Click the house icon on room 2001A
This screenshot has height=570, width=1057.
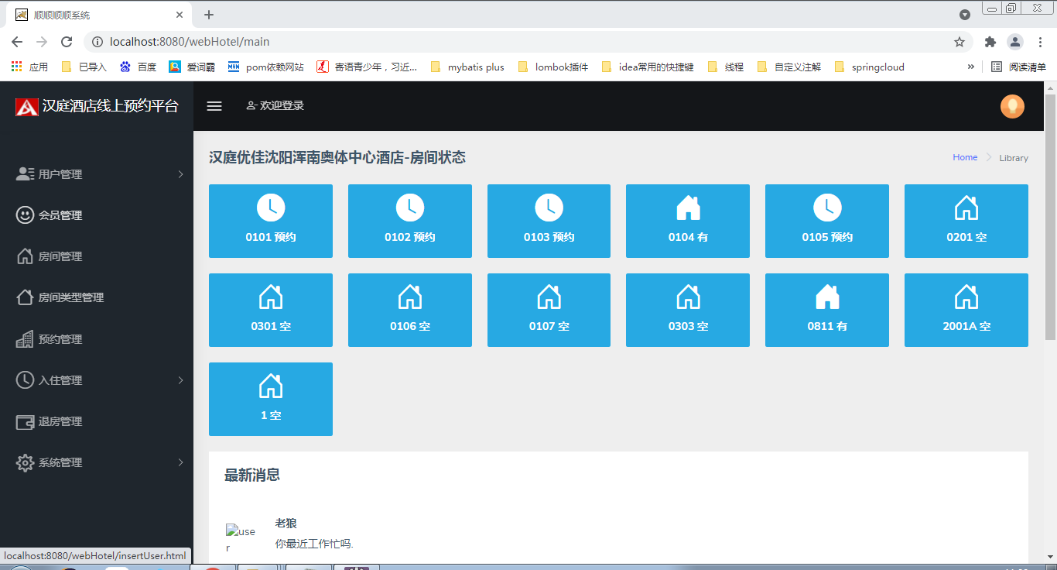[x=966, y=297]
